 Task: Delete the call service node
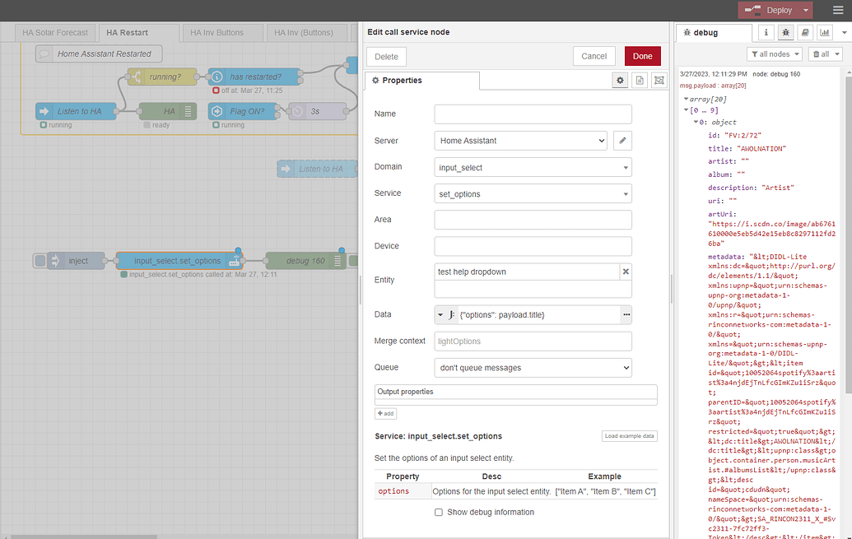click(386, 57)
